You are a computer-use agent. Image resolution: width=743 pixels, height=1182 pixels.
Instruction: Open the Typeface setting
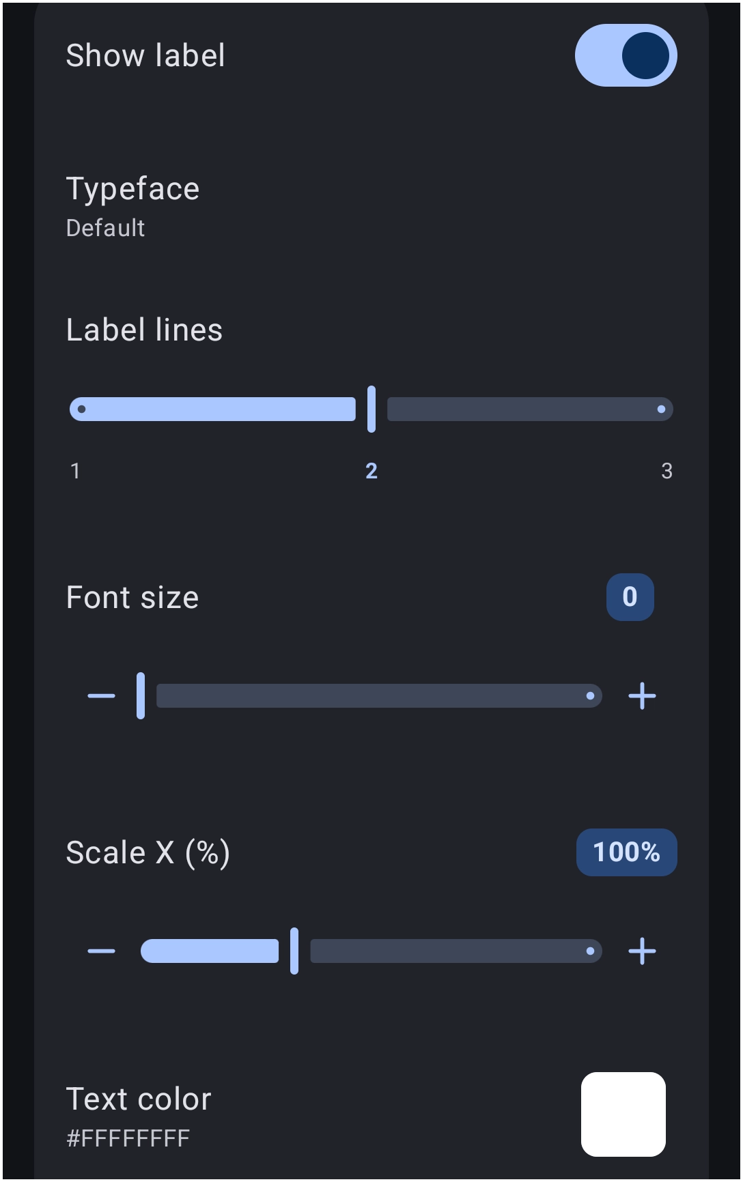pyautogui.click(x=371, y=207)
